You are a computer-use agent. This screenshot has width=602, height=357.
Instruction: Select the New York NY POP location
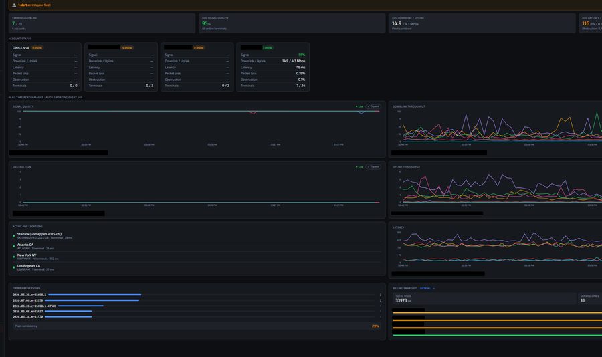click(x=197, y=257)
